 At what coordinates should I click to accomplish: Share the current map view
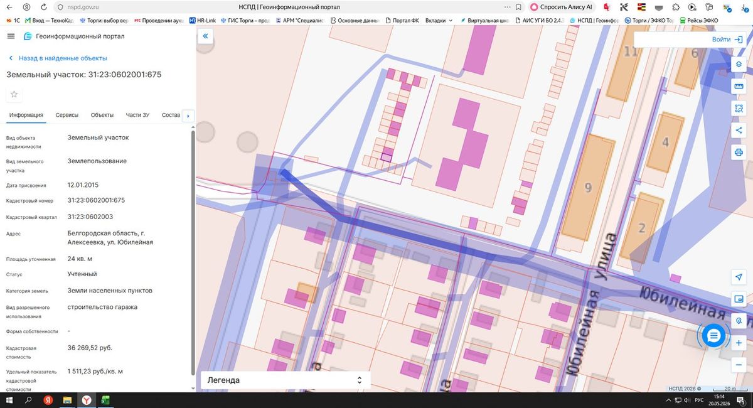[739, 131]
